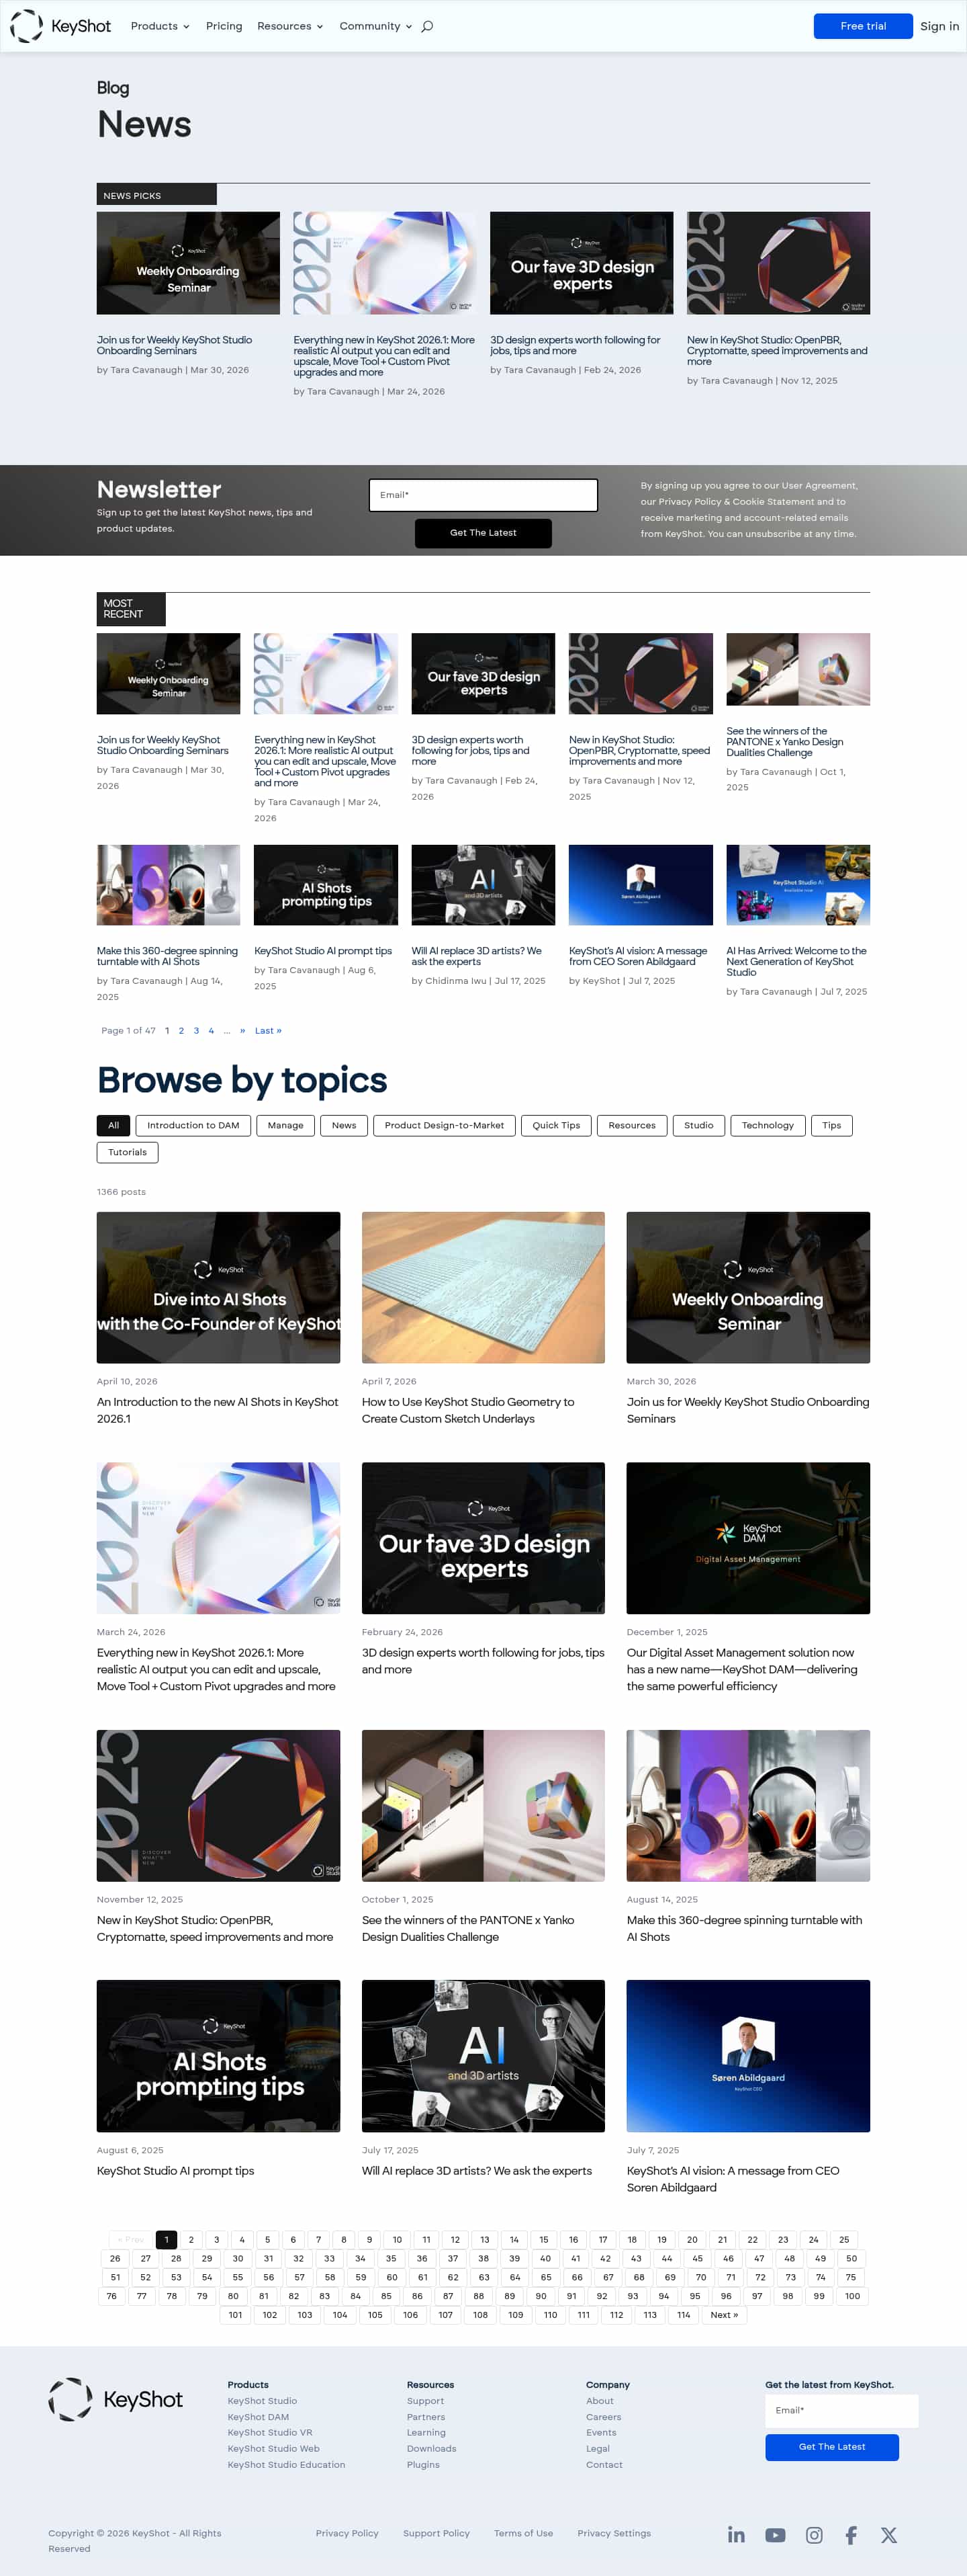Open footer Careers link

(604, 2416)
